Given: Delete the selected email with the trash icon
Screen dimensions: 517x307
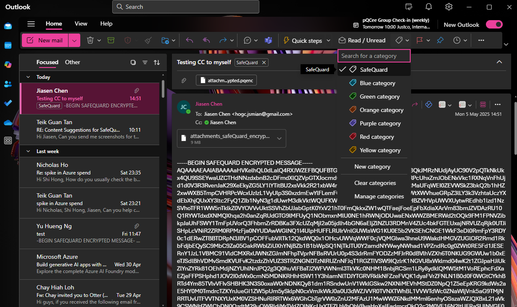Looking at the screenshot, I should coord(90,40).
